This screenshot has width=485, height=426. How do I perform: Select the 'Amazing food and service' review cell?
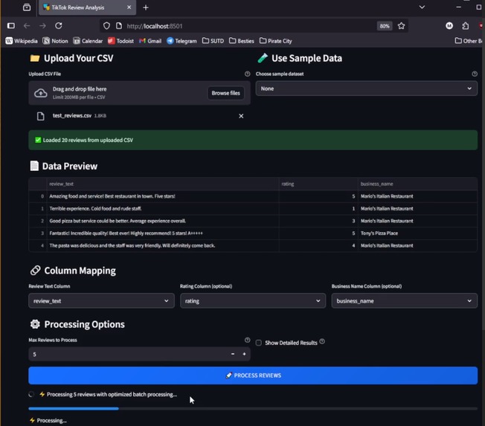(x=162, y=196)
